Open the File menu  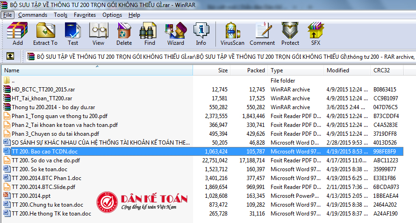click(7, 15)
